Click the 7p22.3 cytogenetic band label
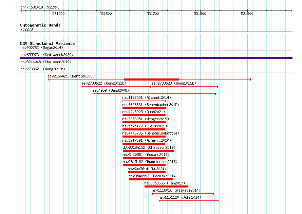 (26, 29)
